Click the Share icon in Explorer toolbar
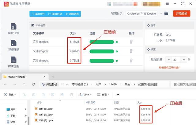This screenshot has width=196, height=125. tap(62, 95)
